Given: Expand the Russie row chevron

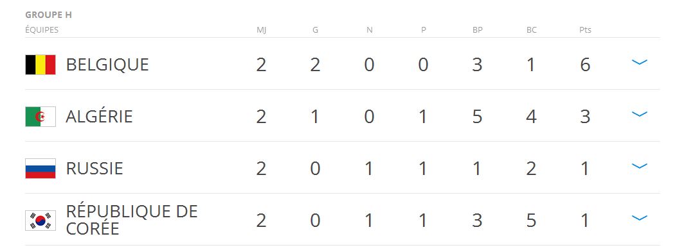Looking at the screenshot, I should 639,166.
